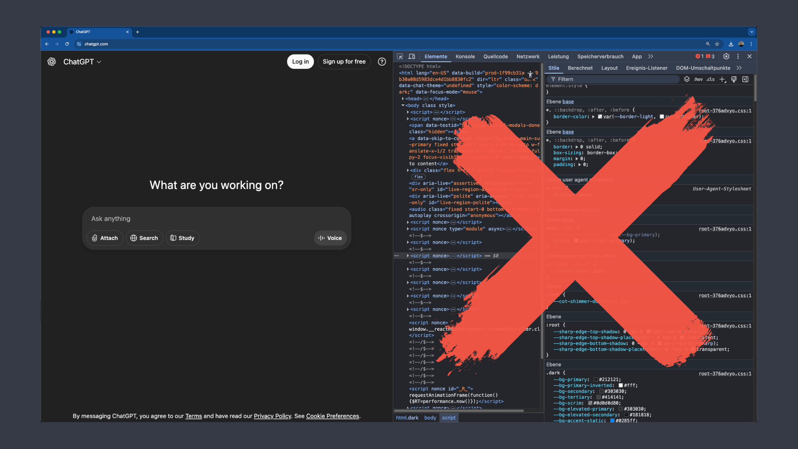This screenshot has width=798, height=449.
Task: Toggle class editing with .cls
Action: (711, 79)
